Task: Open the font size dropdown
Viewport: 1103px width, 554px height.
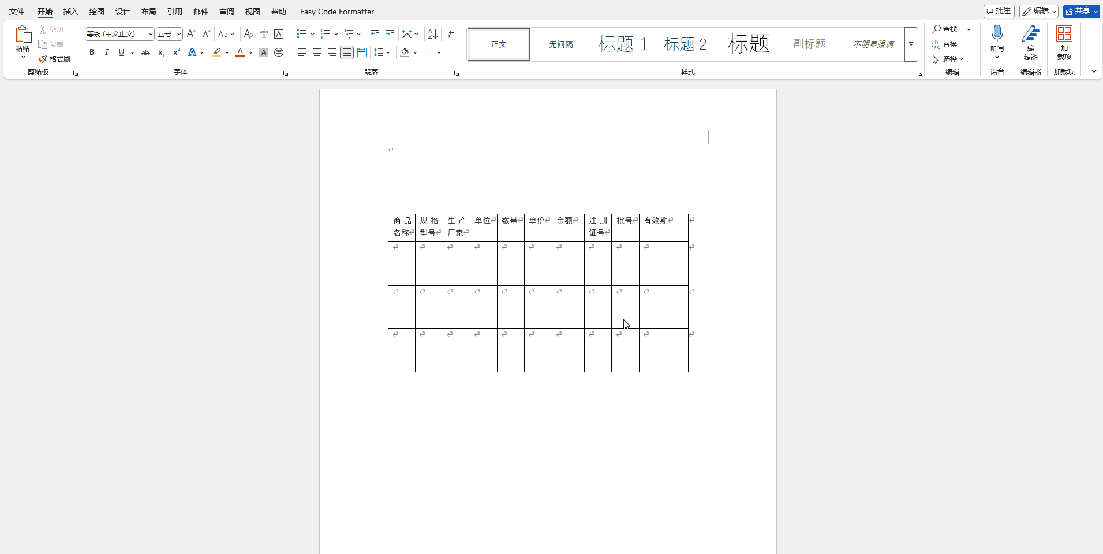Action: pos(179,34)
